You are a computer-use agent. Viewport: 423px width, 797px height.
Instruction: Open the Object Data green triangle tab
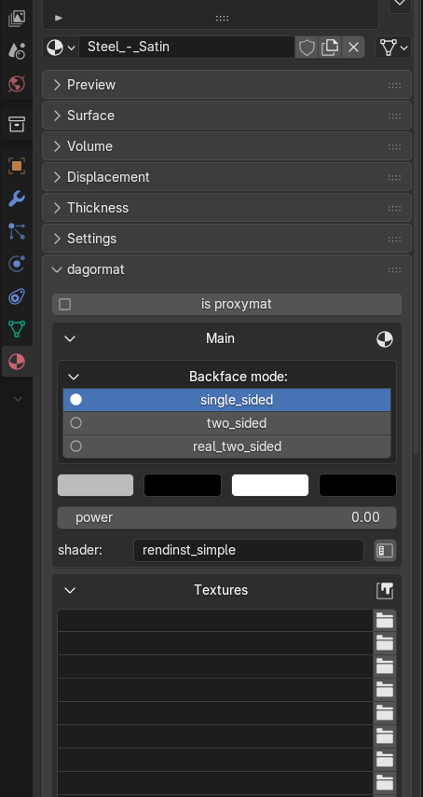[17, 329]
